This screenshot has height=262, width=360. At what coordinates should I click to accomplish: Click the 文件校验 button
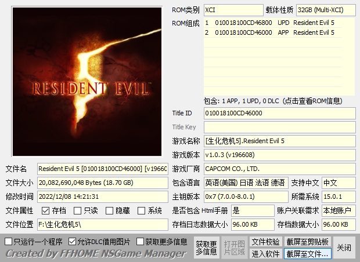265,241
